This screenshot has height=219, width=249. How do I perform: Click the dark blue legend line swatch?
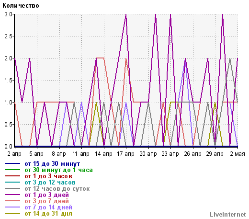click(x=12, y=163)
